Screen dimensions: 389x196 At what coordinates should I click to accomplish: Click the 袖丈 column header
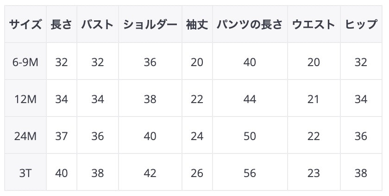[x=197, y=24]
